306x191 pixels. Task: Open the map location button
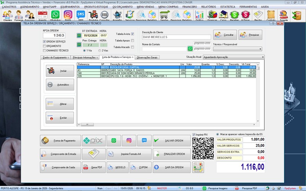tap(198, 167)
